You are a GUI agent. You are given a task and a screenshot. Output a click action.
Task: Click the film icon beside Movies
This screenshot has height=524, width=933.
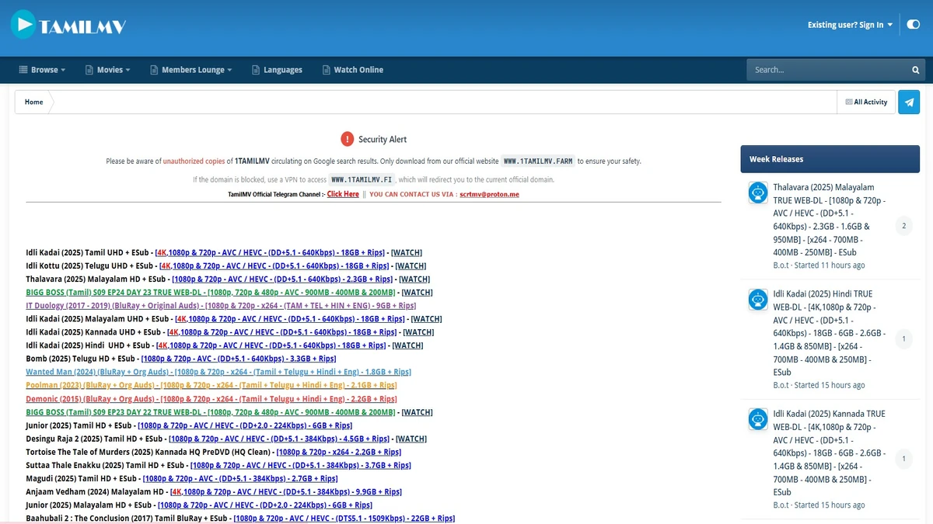pyautogui.click(x=91, y=69)
